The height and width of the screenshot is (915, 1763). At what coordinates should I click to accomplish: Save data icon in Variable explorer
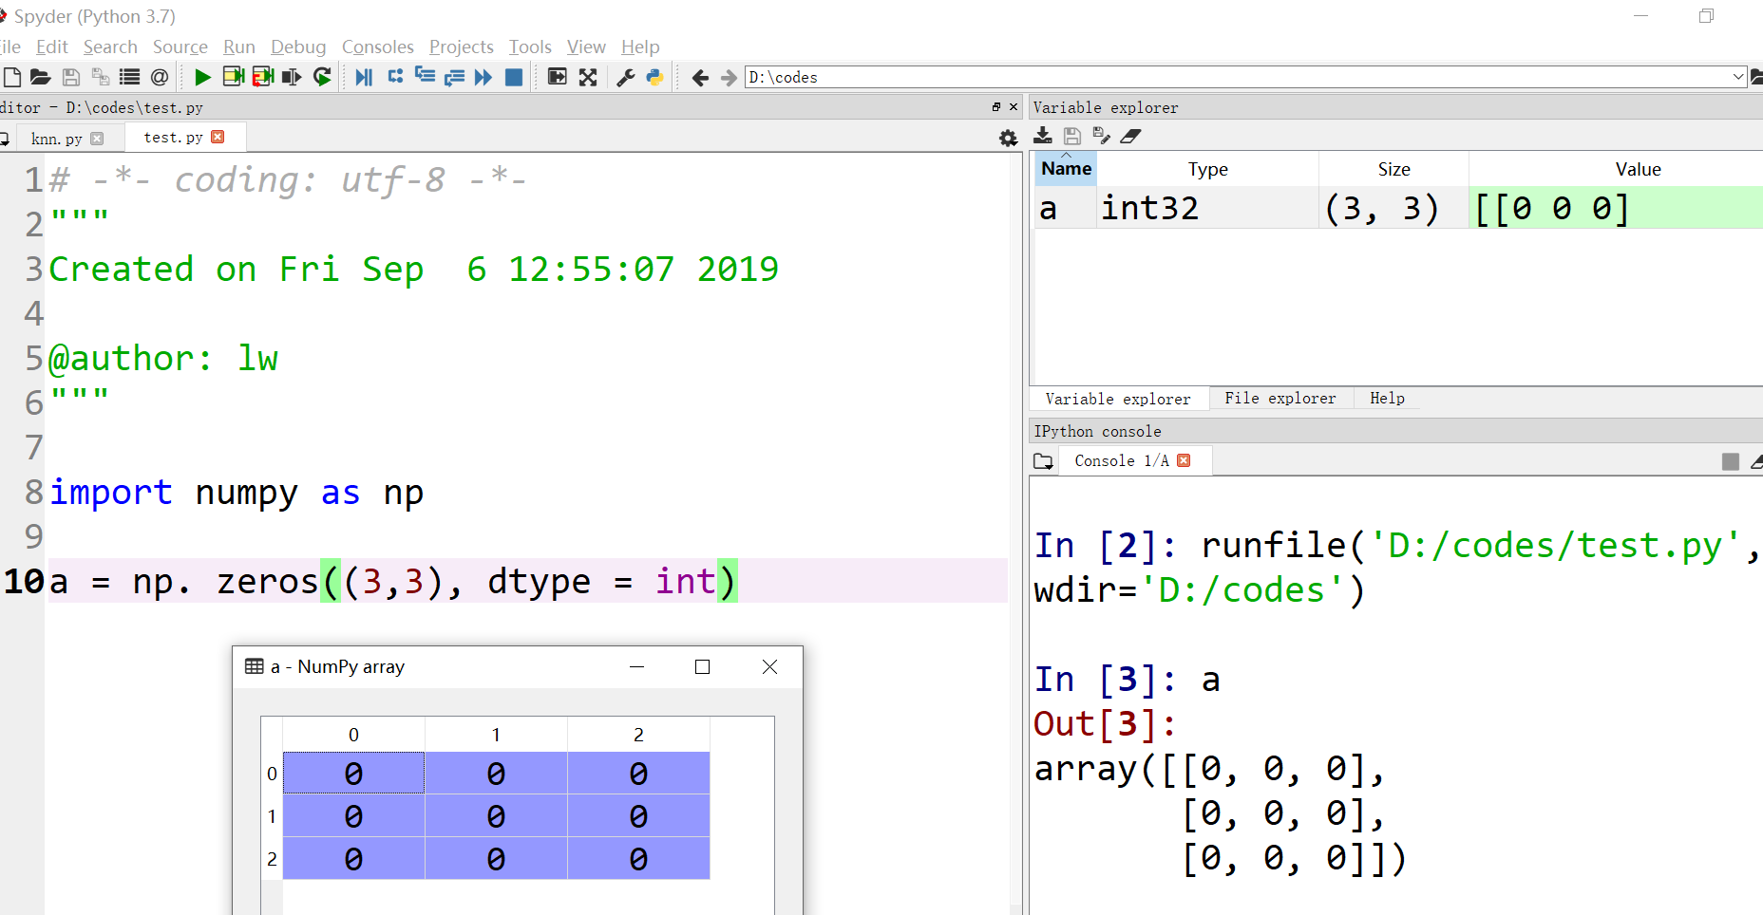click(x=1072, y=136)
